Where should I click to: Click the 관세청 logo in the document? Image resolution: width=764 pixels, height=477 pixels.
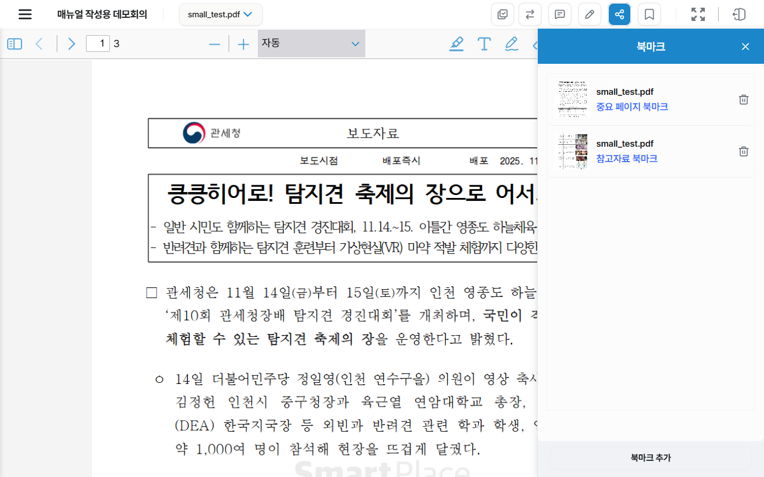[212, 133]
